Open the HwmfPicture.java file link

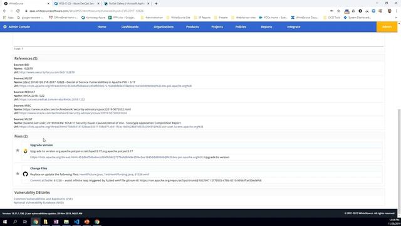[91, 175]
